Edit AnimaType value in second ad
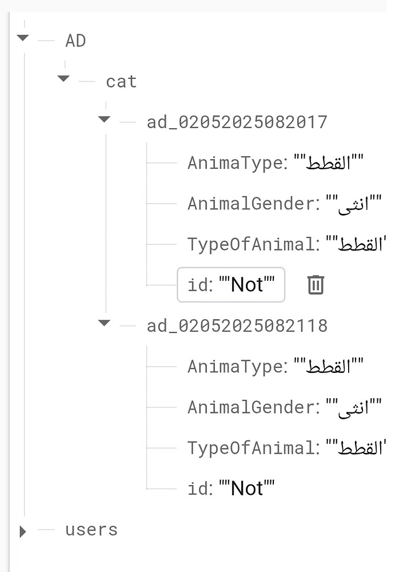 [x=329, y=366]
